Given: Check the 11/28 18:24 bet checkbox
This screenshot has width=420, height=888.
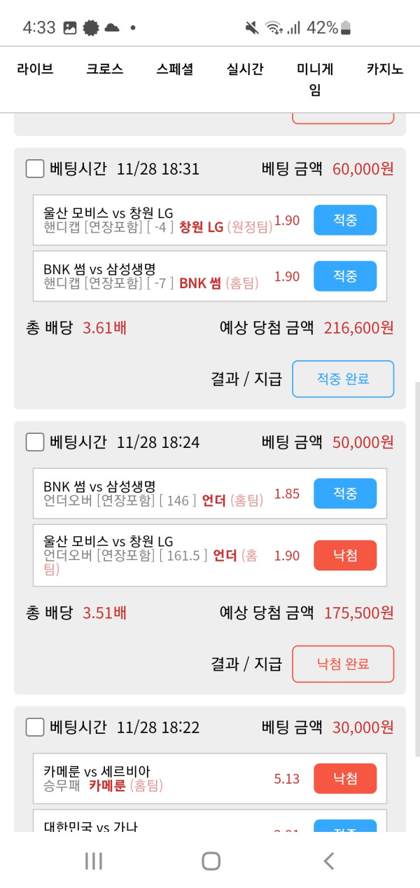Looking at the screenshot, I should [35, 442].
